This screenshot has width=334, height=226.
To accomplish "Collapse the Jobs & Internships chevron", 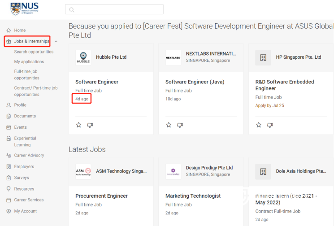I will point(56,41).
